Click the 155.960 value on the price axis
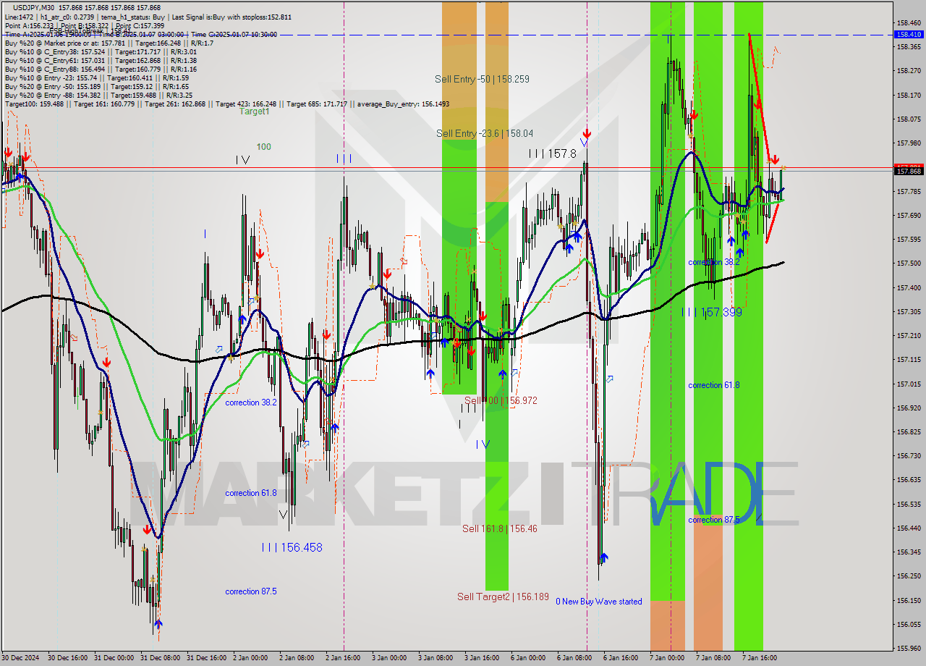 (909, 649)
